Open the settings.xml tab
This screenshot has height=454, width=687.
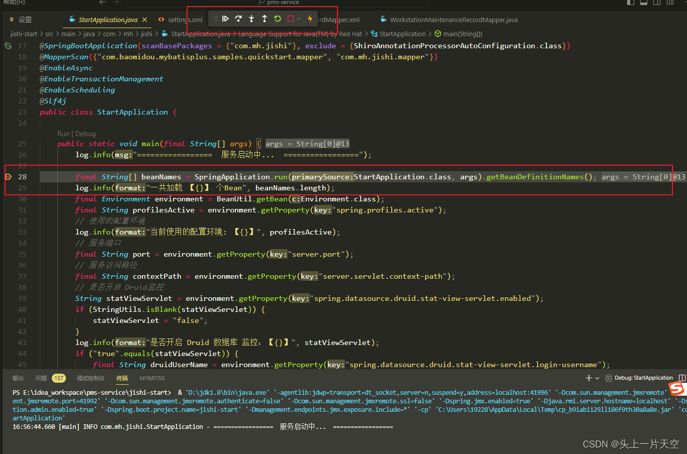click(x=180, y=20)
